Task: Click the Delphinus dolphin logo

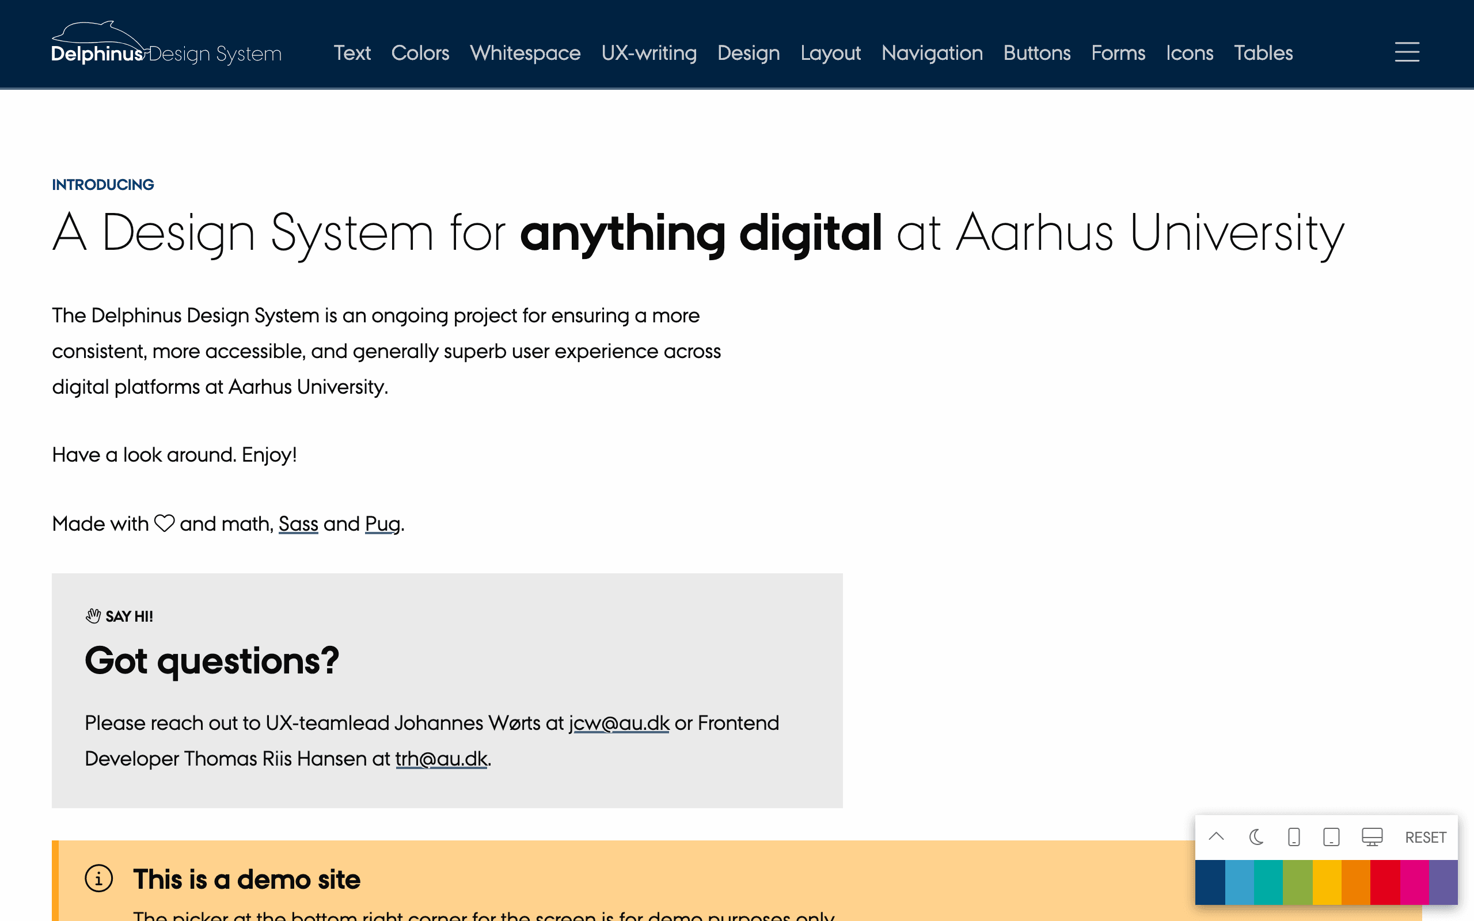Action: (x=166, y=43)
